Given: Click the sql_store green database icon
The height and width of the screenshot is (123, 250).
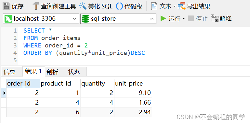Looking at the screenshot, I should tap(86, 19).
